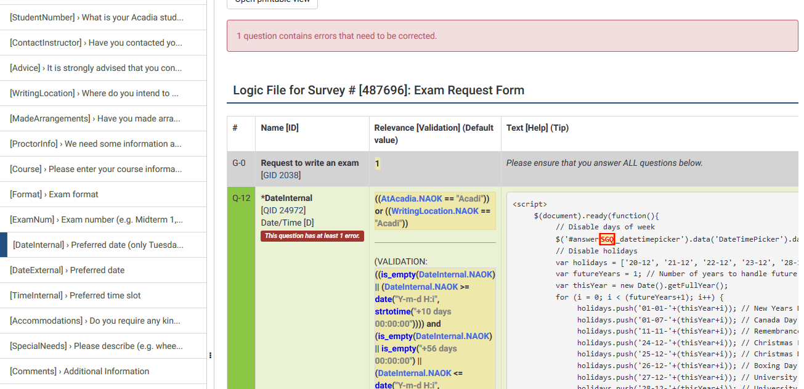This screenshot has height=389, width=804.
Task: Go to the ExamNum question entry
Action: tap(96, 219)
